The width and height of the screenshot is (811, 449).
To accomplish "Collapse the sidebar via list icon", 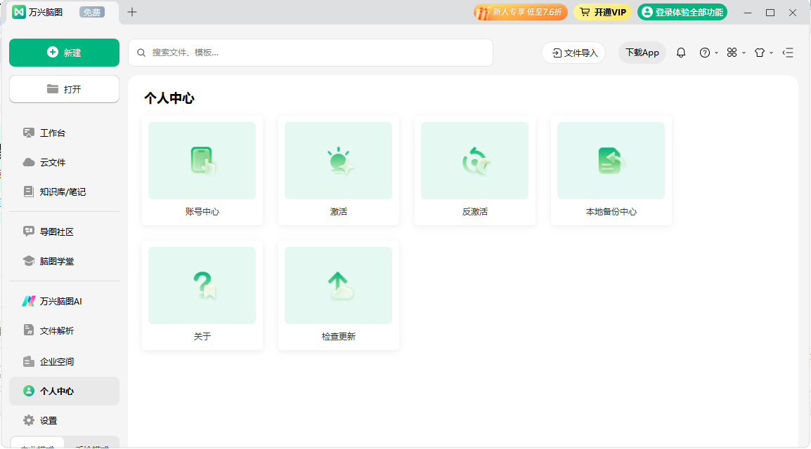I will 788,53.
